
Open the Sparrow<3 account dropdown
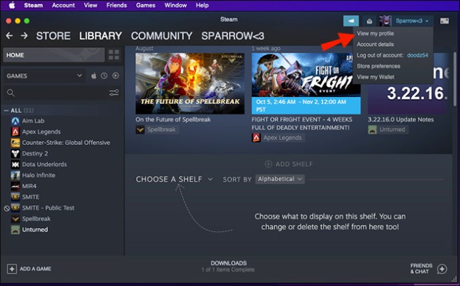pyautogui.click(x=413, y=21)
